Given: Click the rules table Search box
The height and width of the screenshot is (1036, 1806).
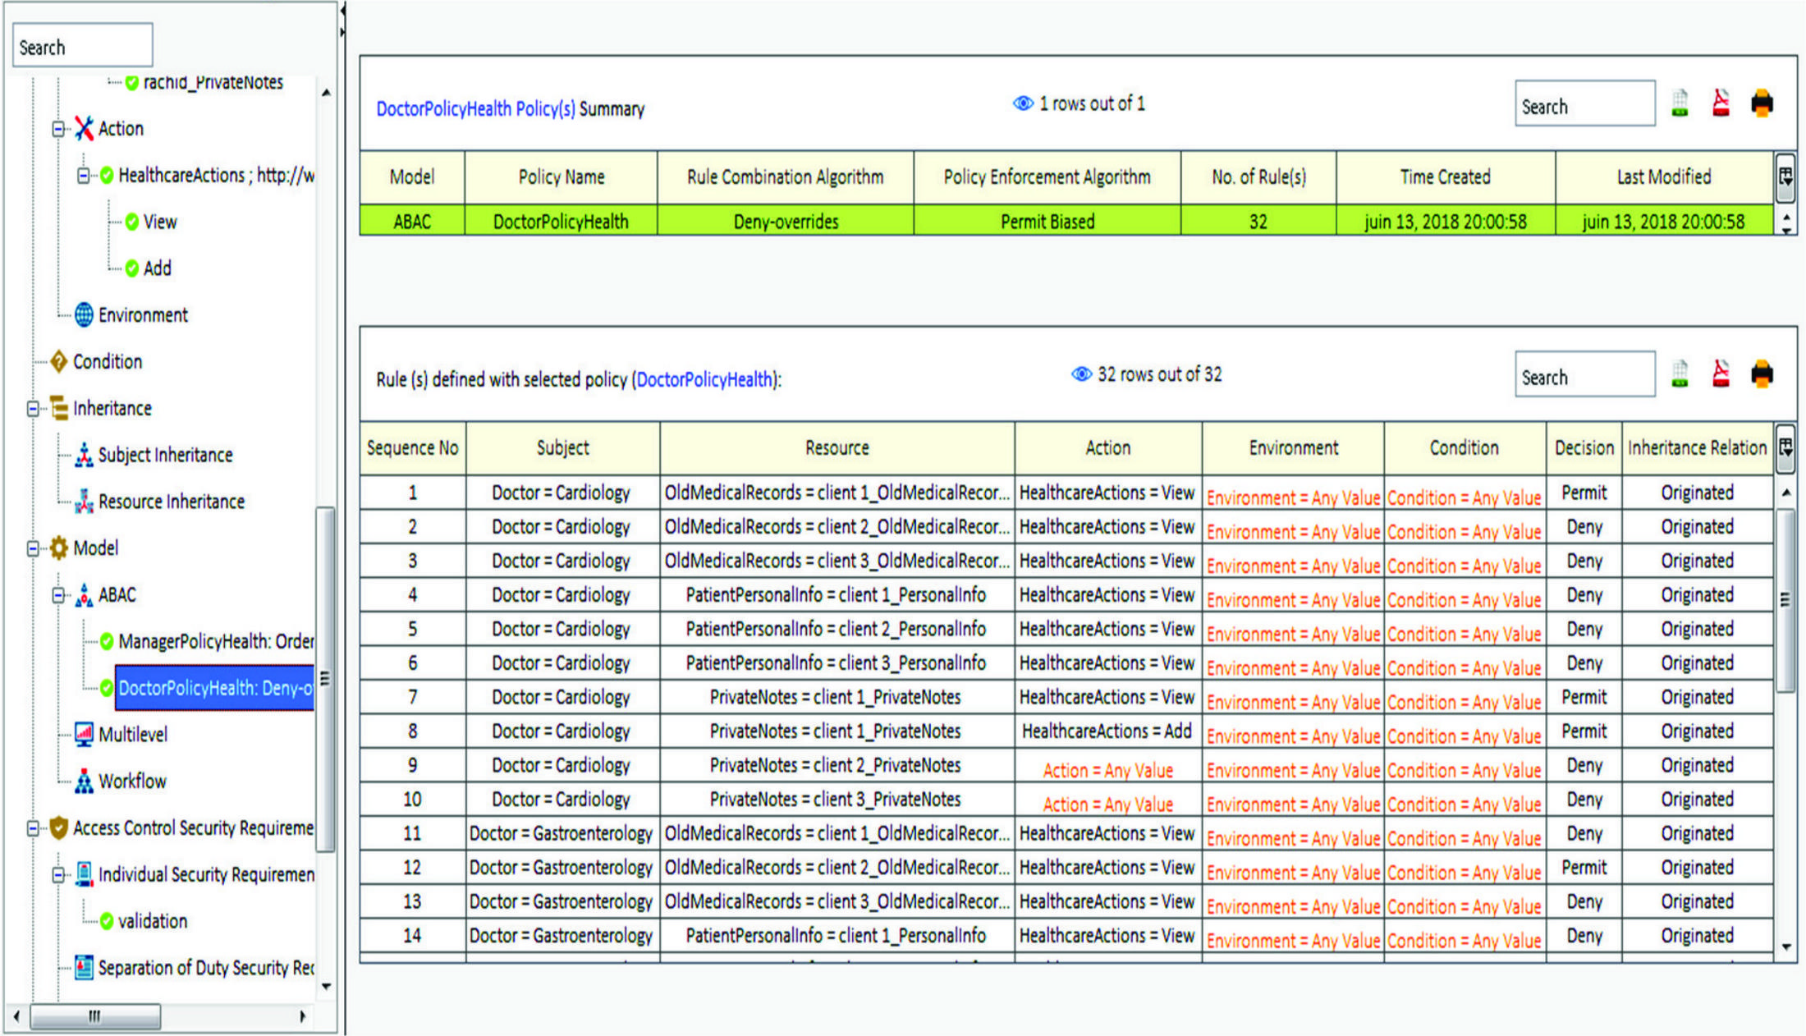Looking at the screenshot, I should pyautogui.click(x=1584, y=374).
